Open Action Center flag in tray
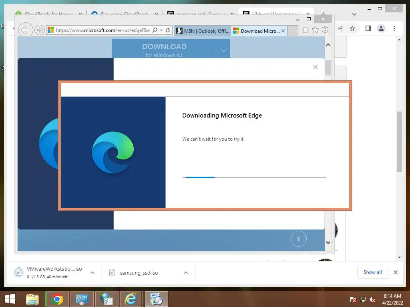The width and height of the screenshot is (410, 307). 353,299
